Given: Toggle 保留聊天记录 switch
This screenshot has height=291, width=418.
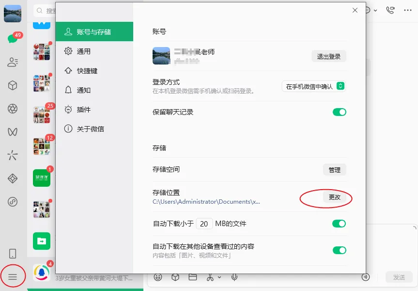Looking at the screenshot, I should (x=339, y=112).
